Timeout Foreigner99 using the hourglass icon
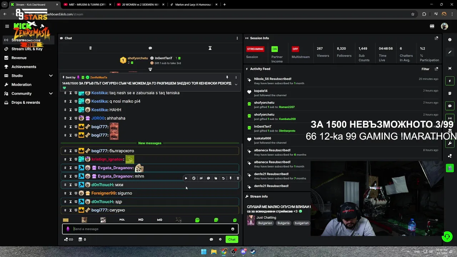The width and height of the screenshot is (457, 257). click(x=70, y=193)
